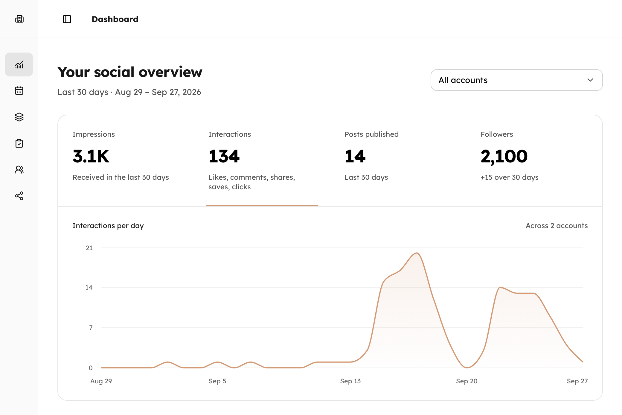Screen dimensions: 622x415
Task: Toggle the sidebar panel icon
Action: [67, 19]
